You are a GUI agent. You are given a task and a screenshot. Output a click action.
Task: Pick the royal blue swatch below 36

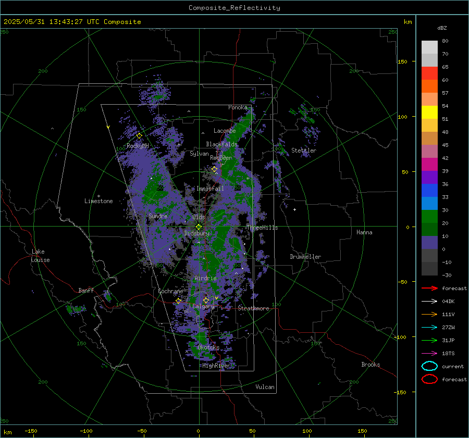point(429,190)
